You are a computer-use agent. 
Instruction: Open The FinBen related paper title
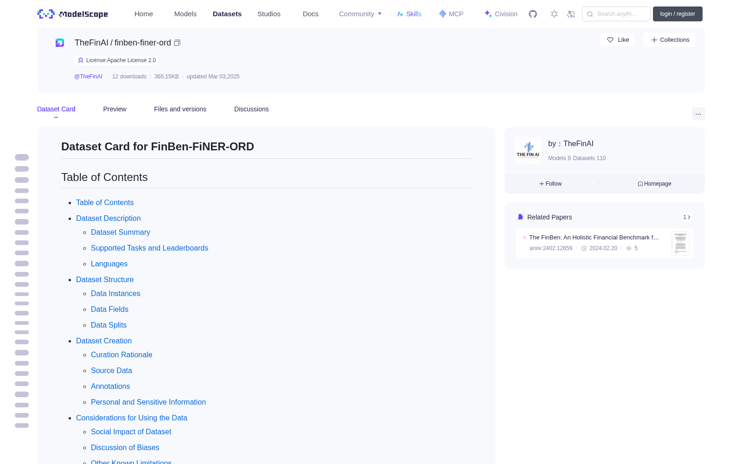(x=594, y=237)
